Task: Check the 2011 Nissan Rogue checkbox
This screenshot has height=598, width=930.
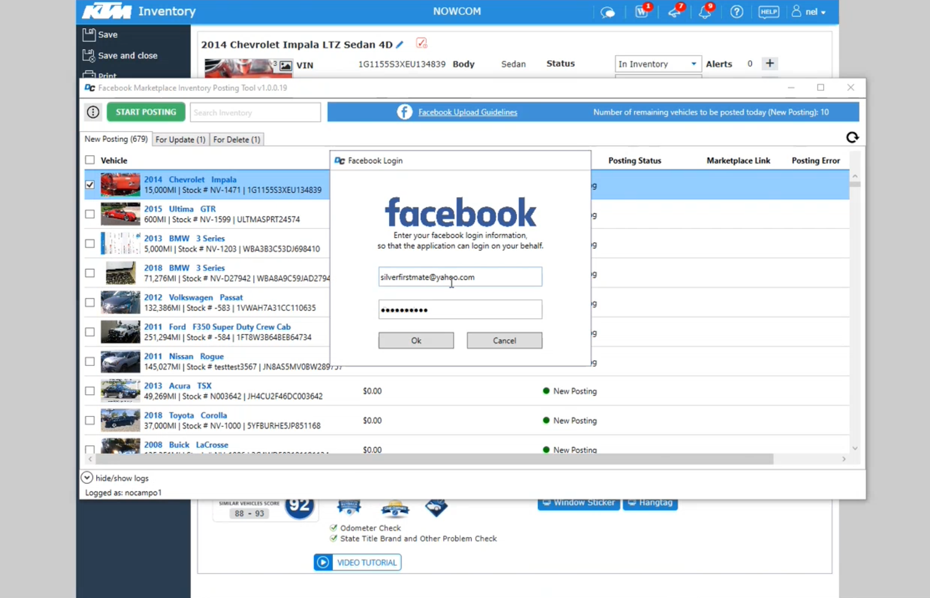Action: click(x=90, y=361)
